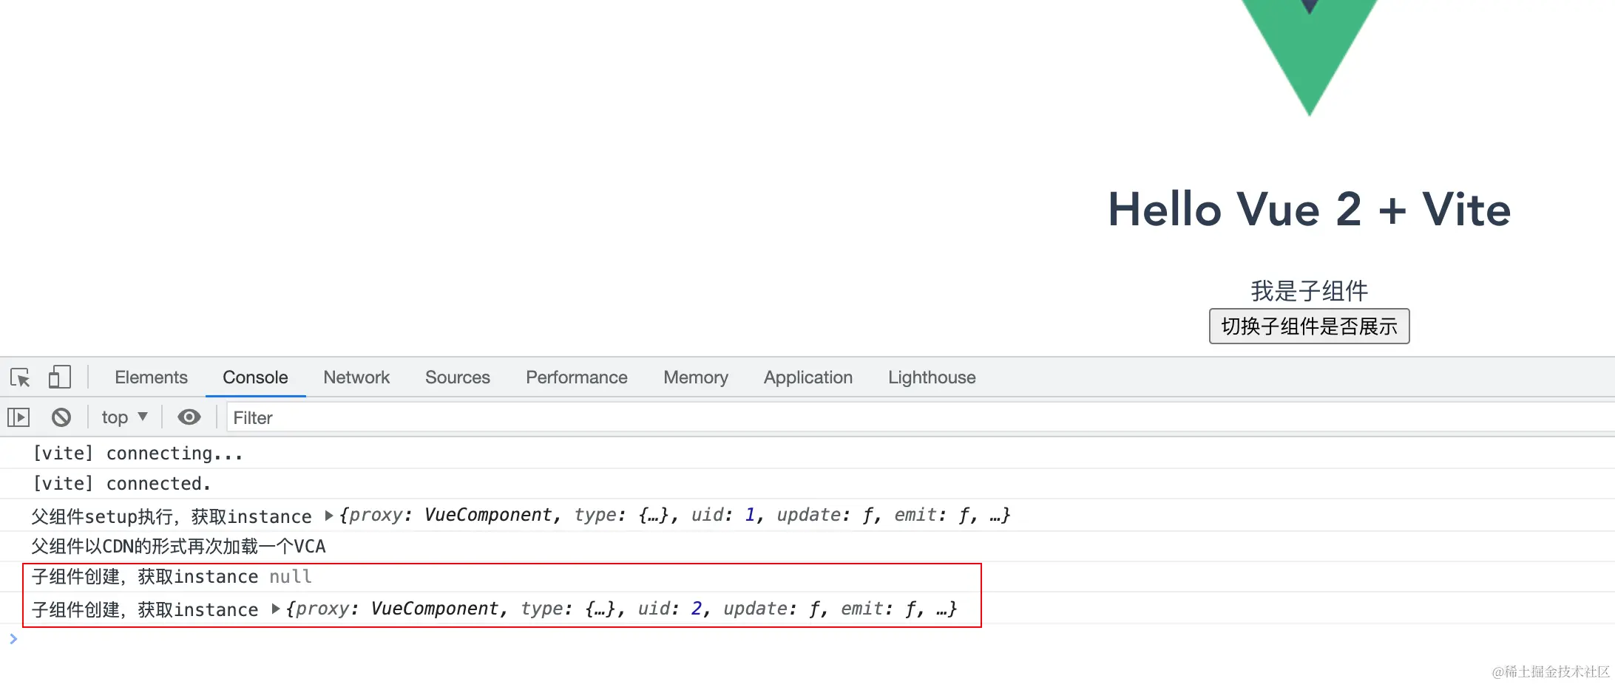This screenshot has width=1615, height=684.
Task: Open the Application tab
Action: pos(808,377)
